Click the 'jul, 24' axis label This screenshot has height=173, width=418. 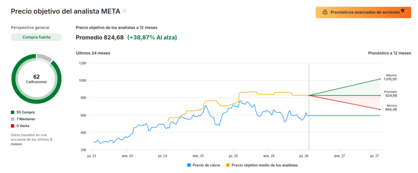pyautogui.click(x=163, y=156)
